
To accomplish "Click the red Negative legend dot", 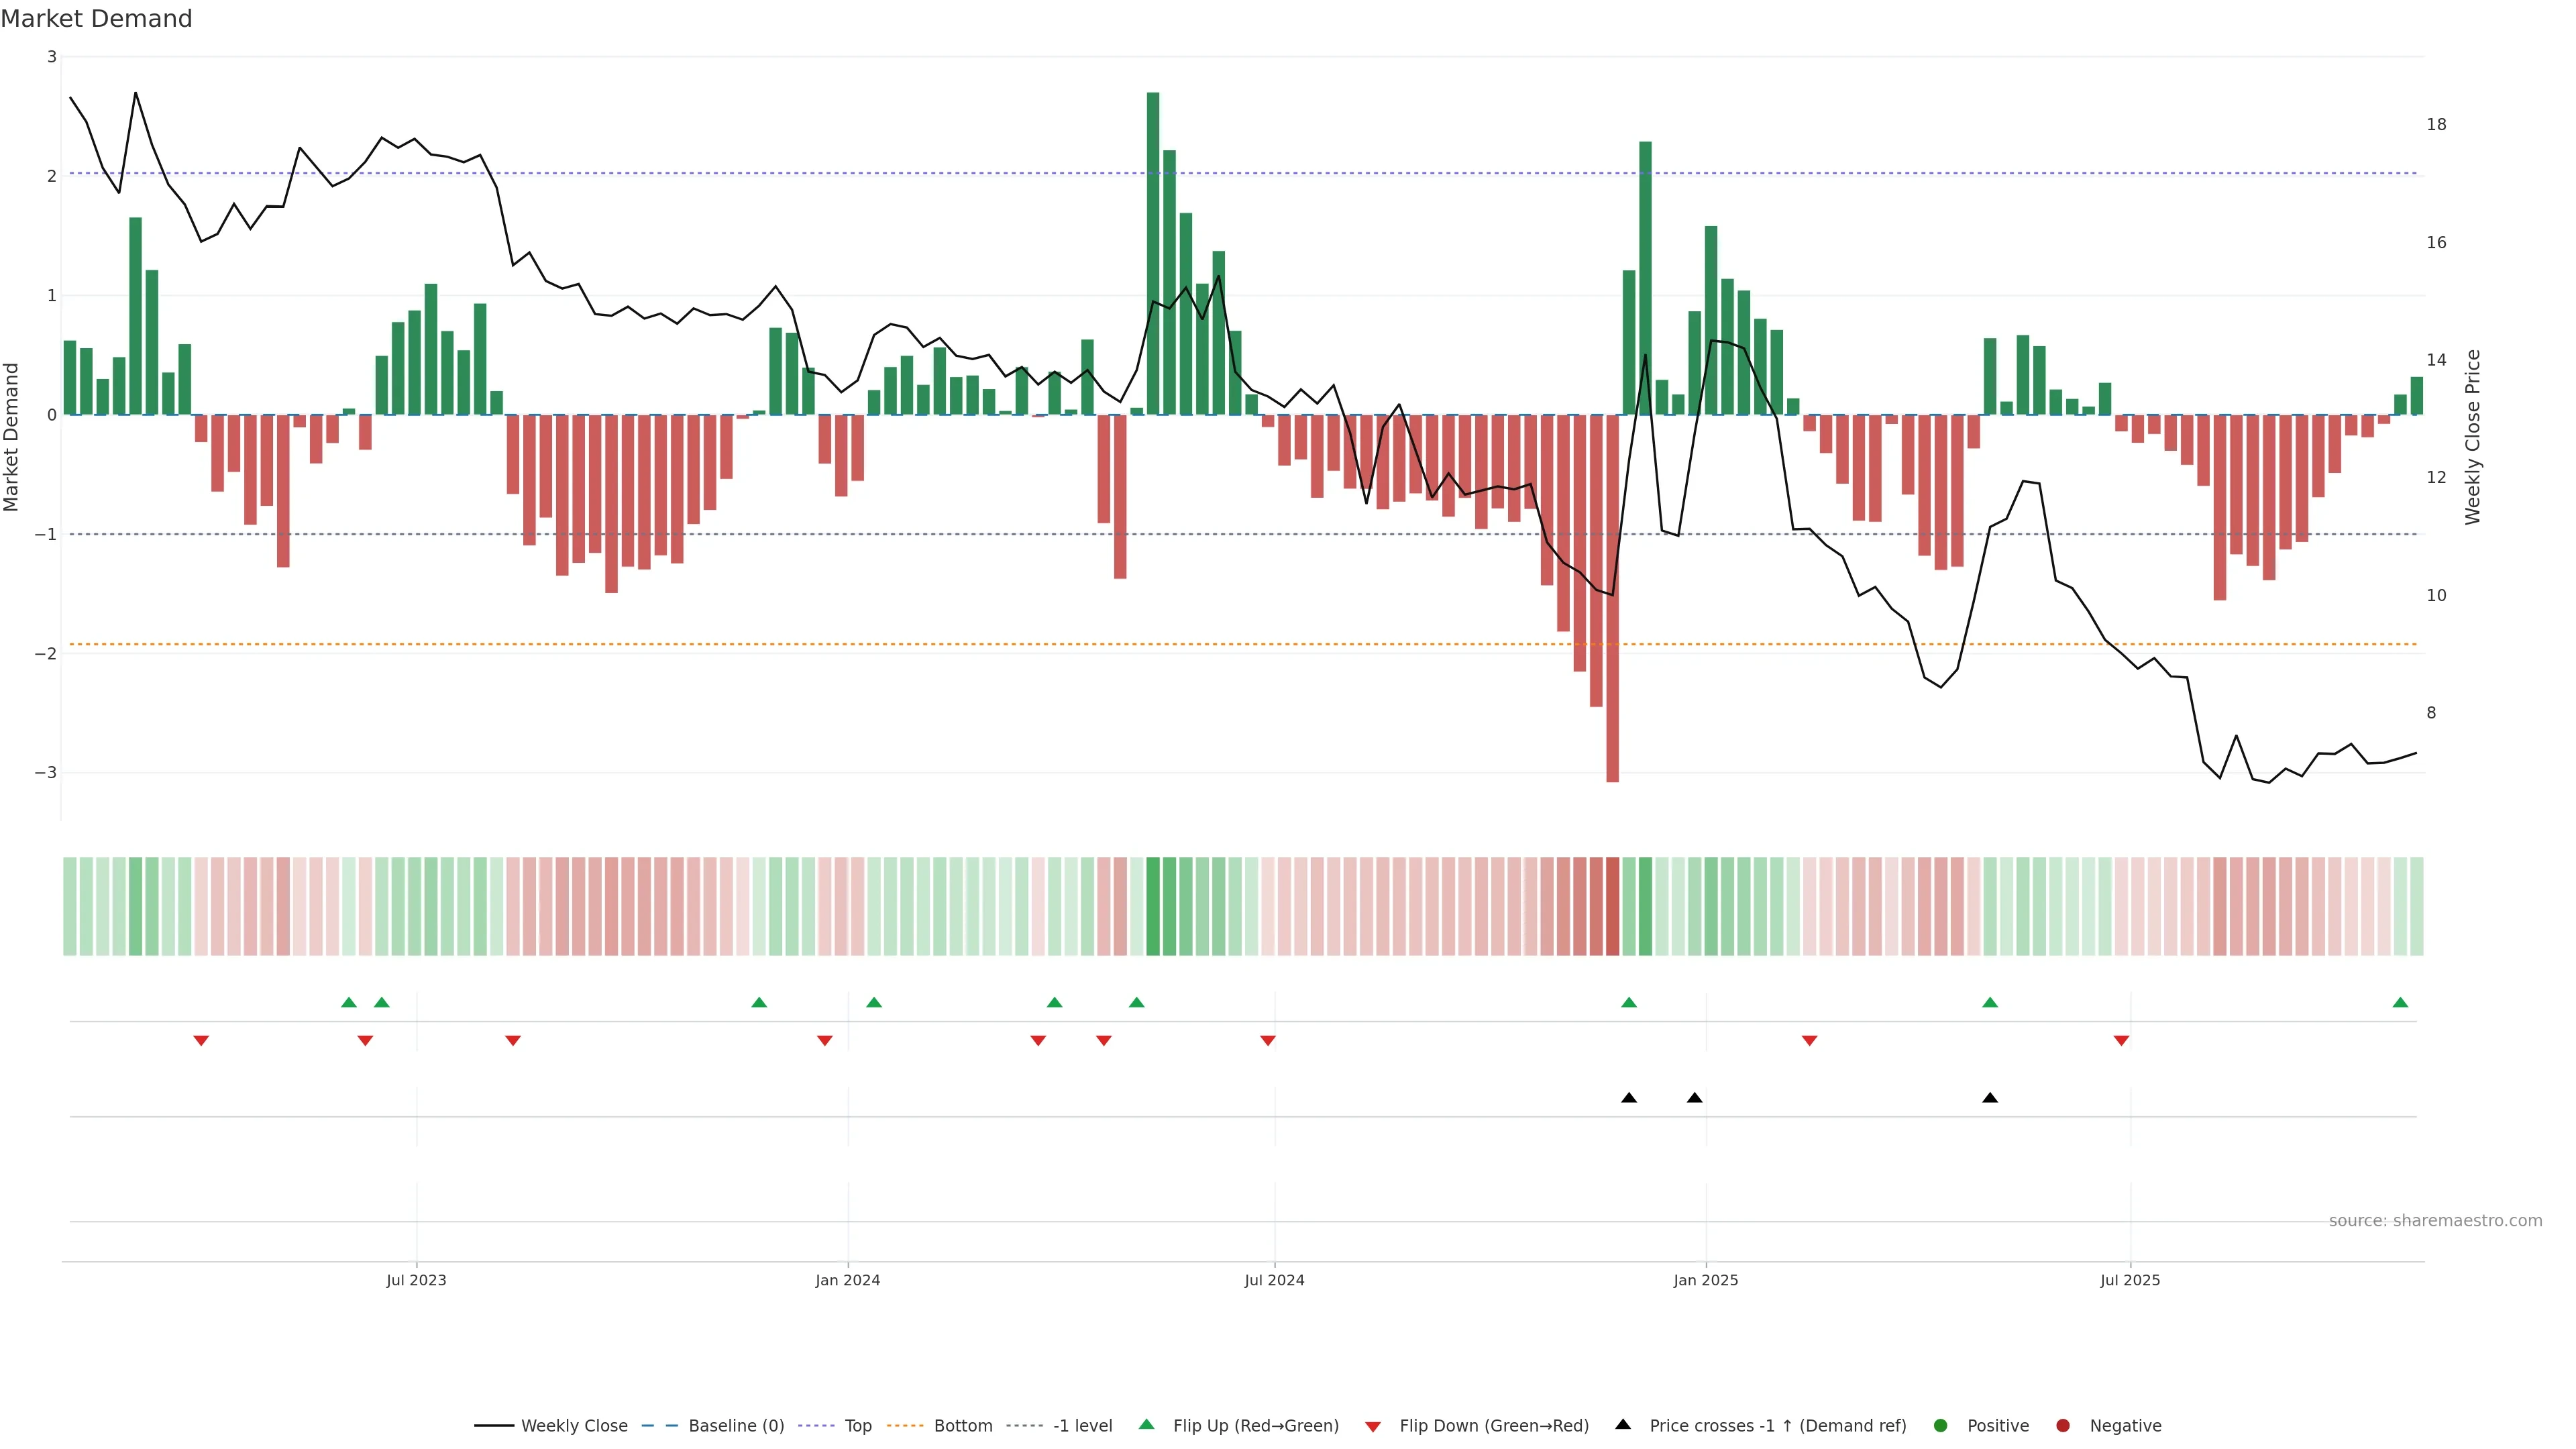I will click(2062, 1425).
